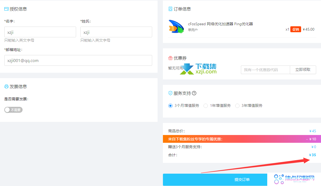Click the 发票信息 printer icon

click(6, 86)
